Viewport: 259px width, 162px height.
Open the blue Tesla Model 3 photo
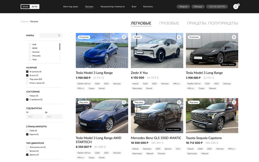point(102,50)
